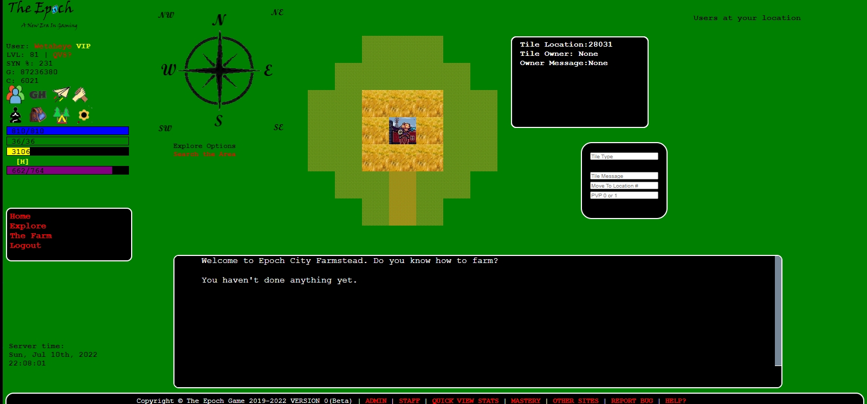Open the ADMIN footer link
The width and height of the screenshot is (867, 404).
point(376,401)
